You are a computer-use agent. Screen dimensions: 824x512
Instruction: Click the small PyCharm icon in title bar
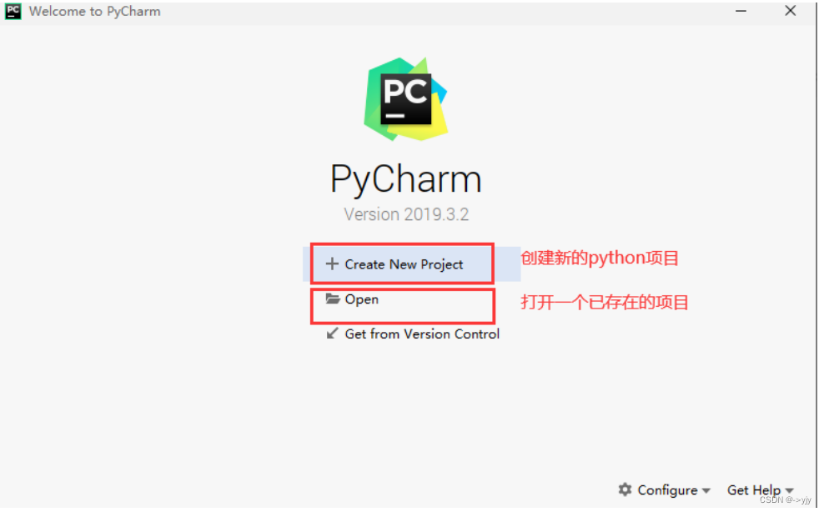pos(13,11)
